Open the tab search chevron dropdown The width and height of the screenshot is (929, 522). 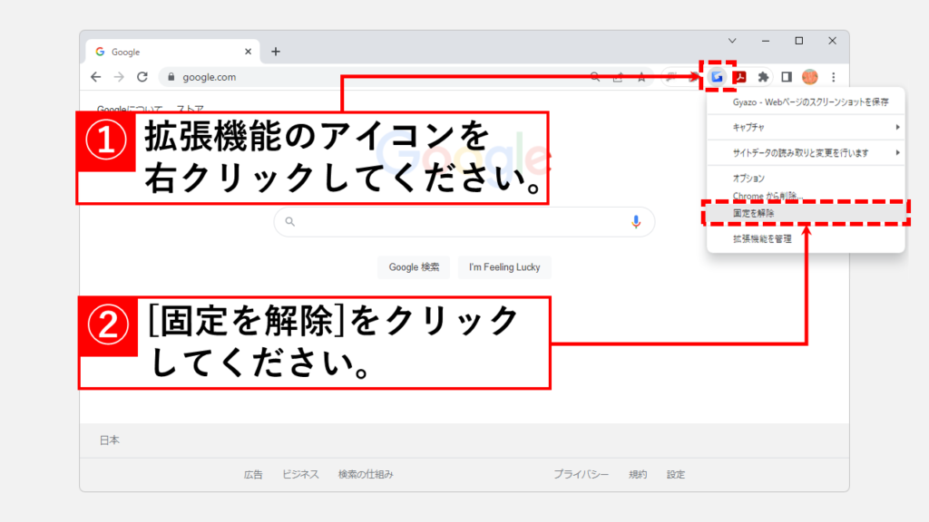(732, 41)
